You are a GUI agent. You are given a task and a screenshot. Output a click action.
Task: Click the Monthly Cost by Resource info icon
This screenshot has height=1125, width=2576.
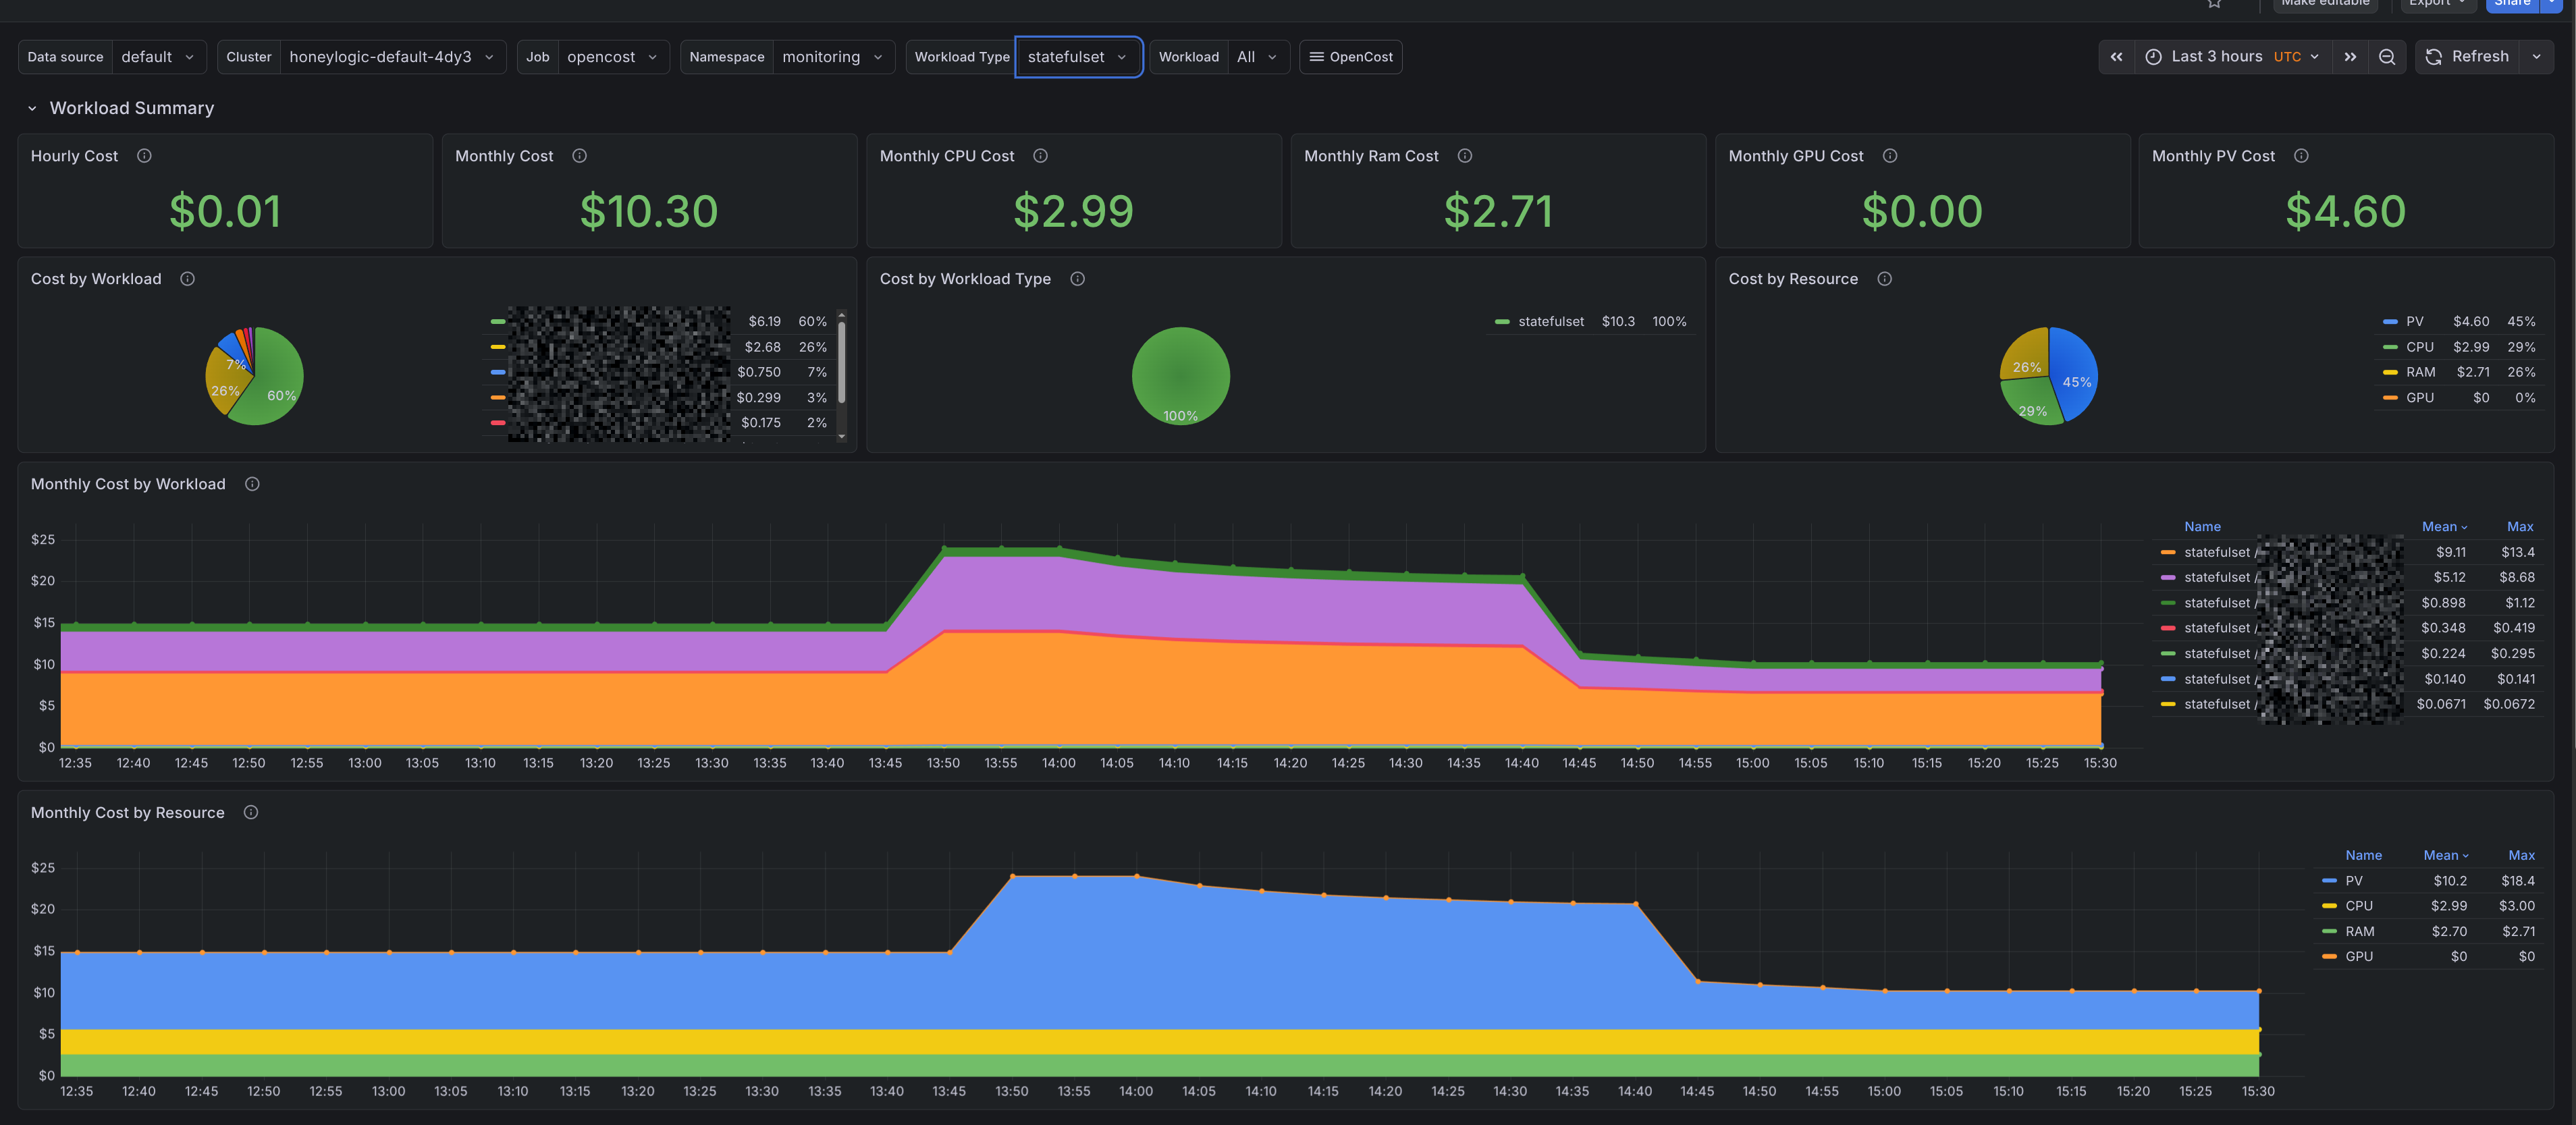251,812
